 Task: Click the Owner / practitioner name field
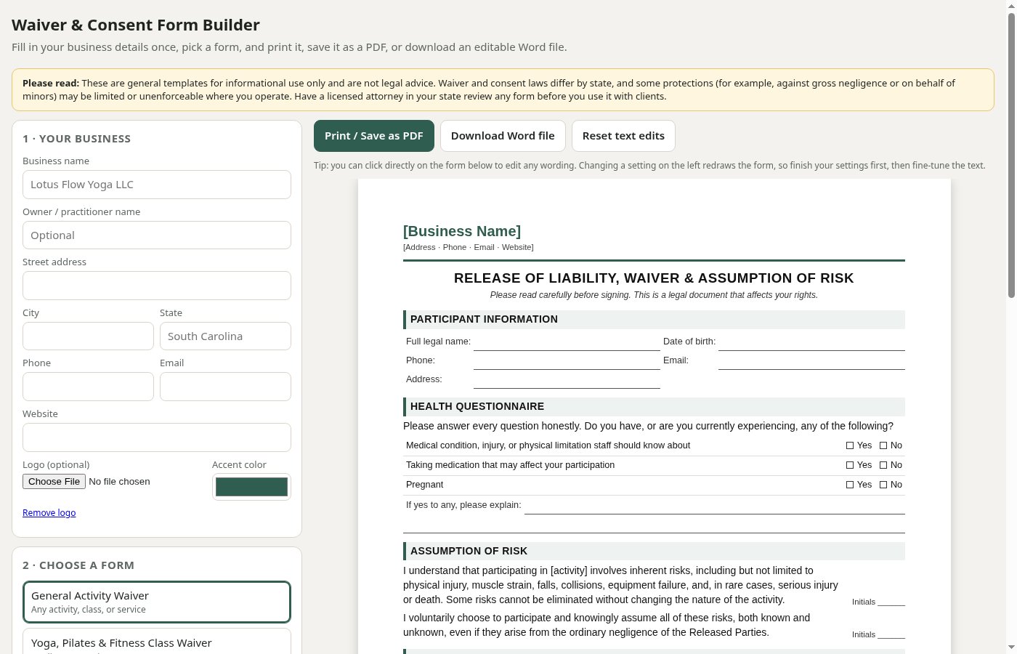pyautogui.click(x=157, y=235)
